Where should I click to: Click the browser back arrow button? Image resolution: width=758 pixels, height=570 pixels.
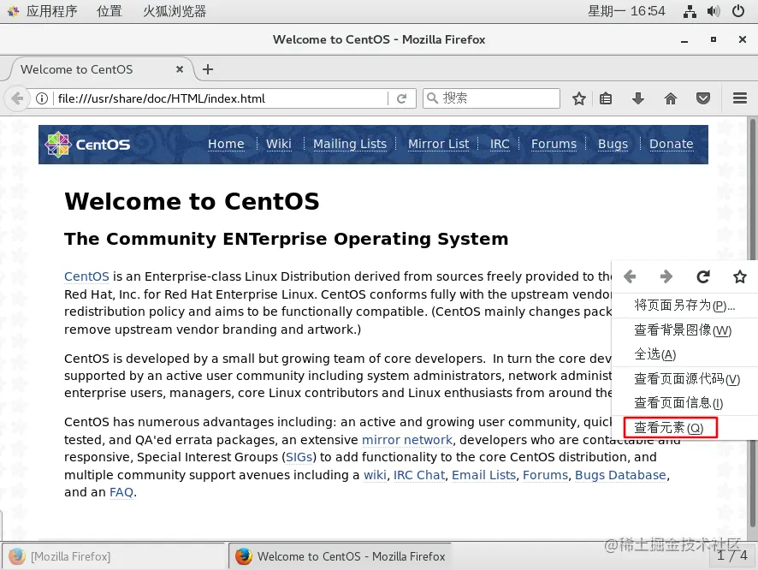coord(16,98)
